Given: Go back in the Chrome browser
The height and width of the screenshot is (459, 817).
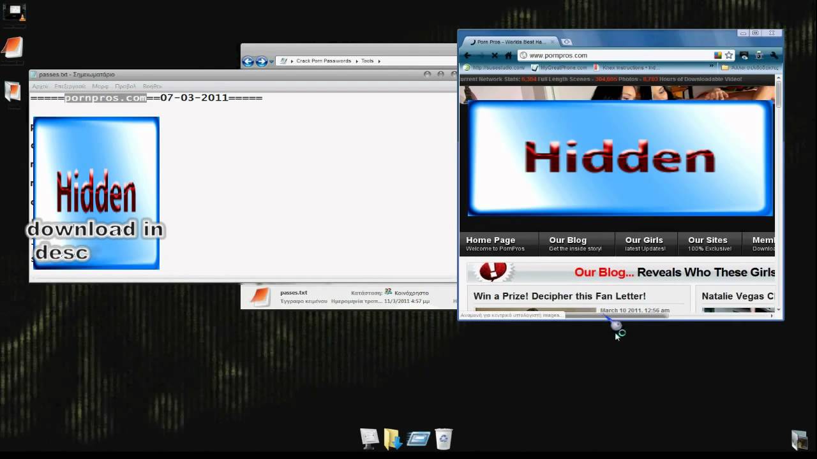Looking at the screenshot, I should click(x=467, y=55).
